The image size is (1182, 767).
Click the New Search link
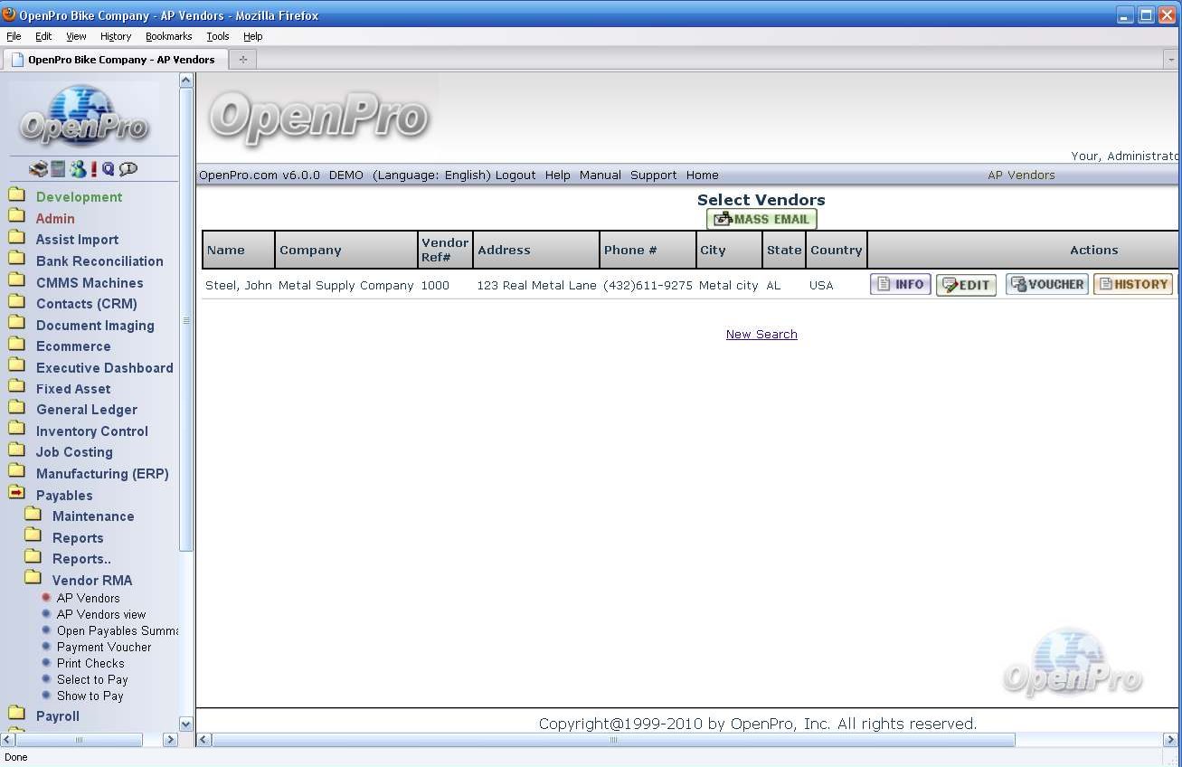click(x=761, y=335)
